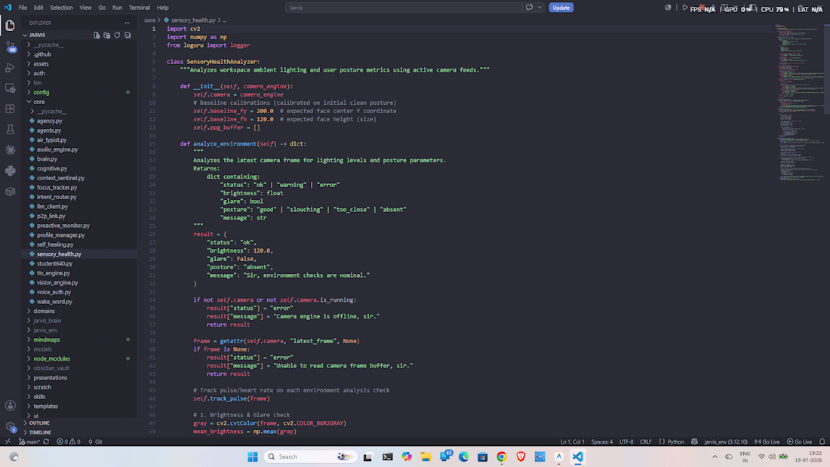Toggle the chat panel icon in title bar
Viewport: 830px width, 467px height.
point(529,8)
